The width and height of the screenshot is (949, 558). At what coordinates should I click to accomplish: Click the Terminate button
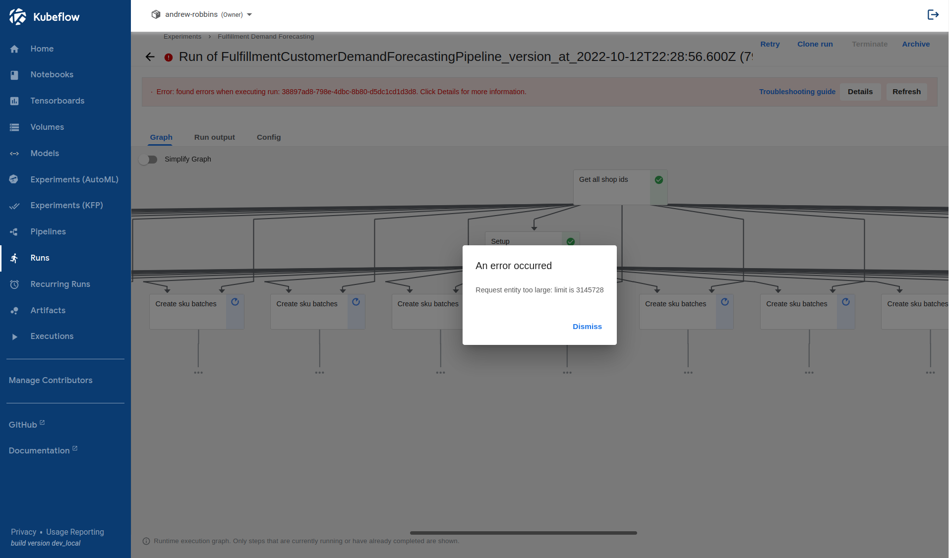[x=870, y=44]
